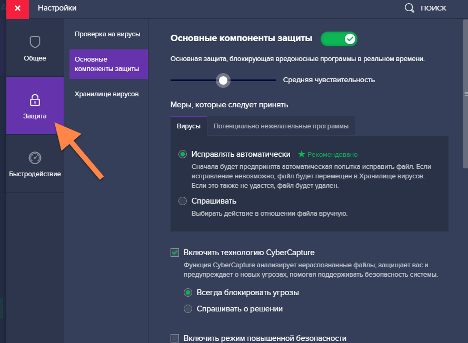Viewport: 468px width, 343px height.
Task: Close the settings window with the red X
Action: pyautogui.click(x=17, y=8)
